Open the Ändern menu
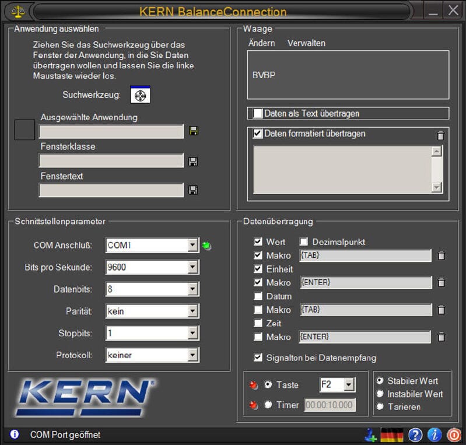Image resolution: width=466 pixels, height=445 pixels. (x=261, y=43)
